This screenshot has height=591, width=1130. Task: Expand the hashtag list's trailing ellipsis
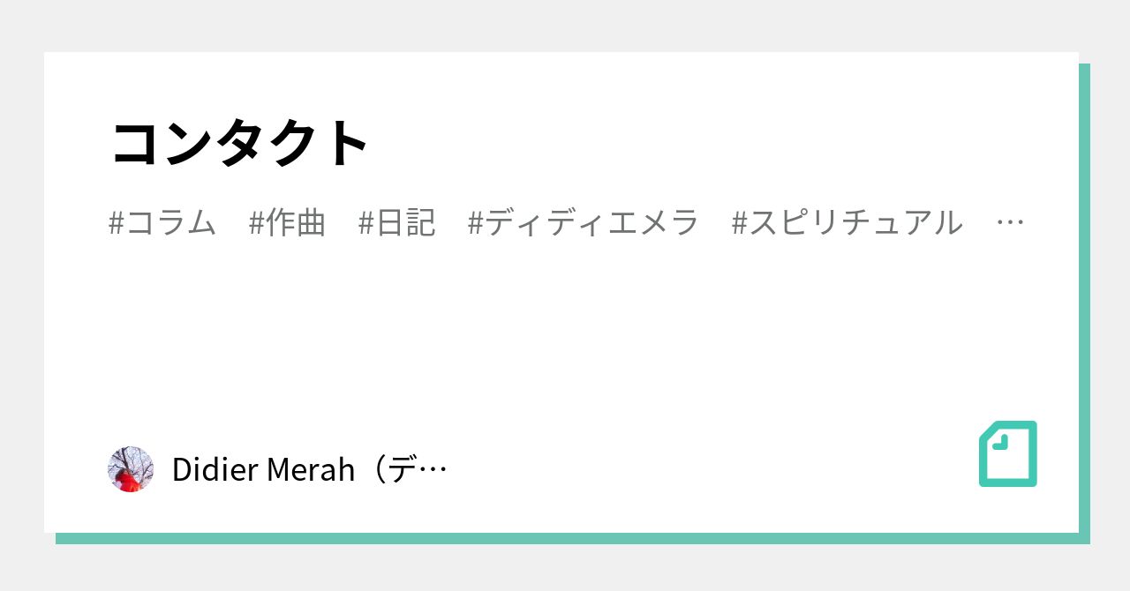(x=1010, y=224)
